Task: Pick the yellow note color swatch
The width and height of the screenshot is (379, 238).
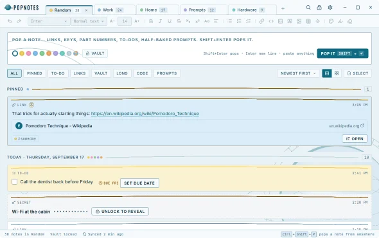Action: pos(22,53)
